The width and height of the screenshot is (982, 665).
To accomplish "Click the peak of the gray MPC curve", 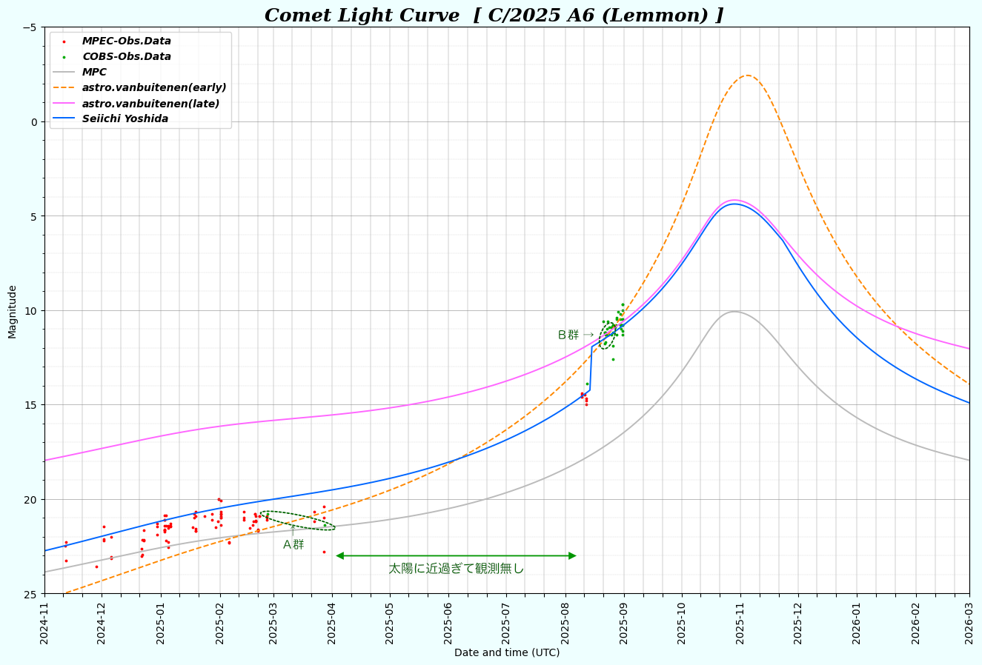I will coord(734,312).
